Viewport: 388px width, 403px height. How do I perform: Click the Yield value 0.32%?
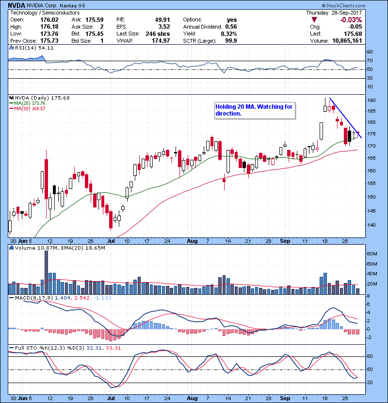229,34
